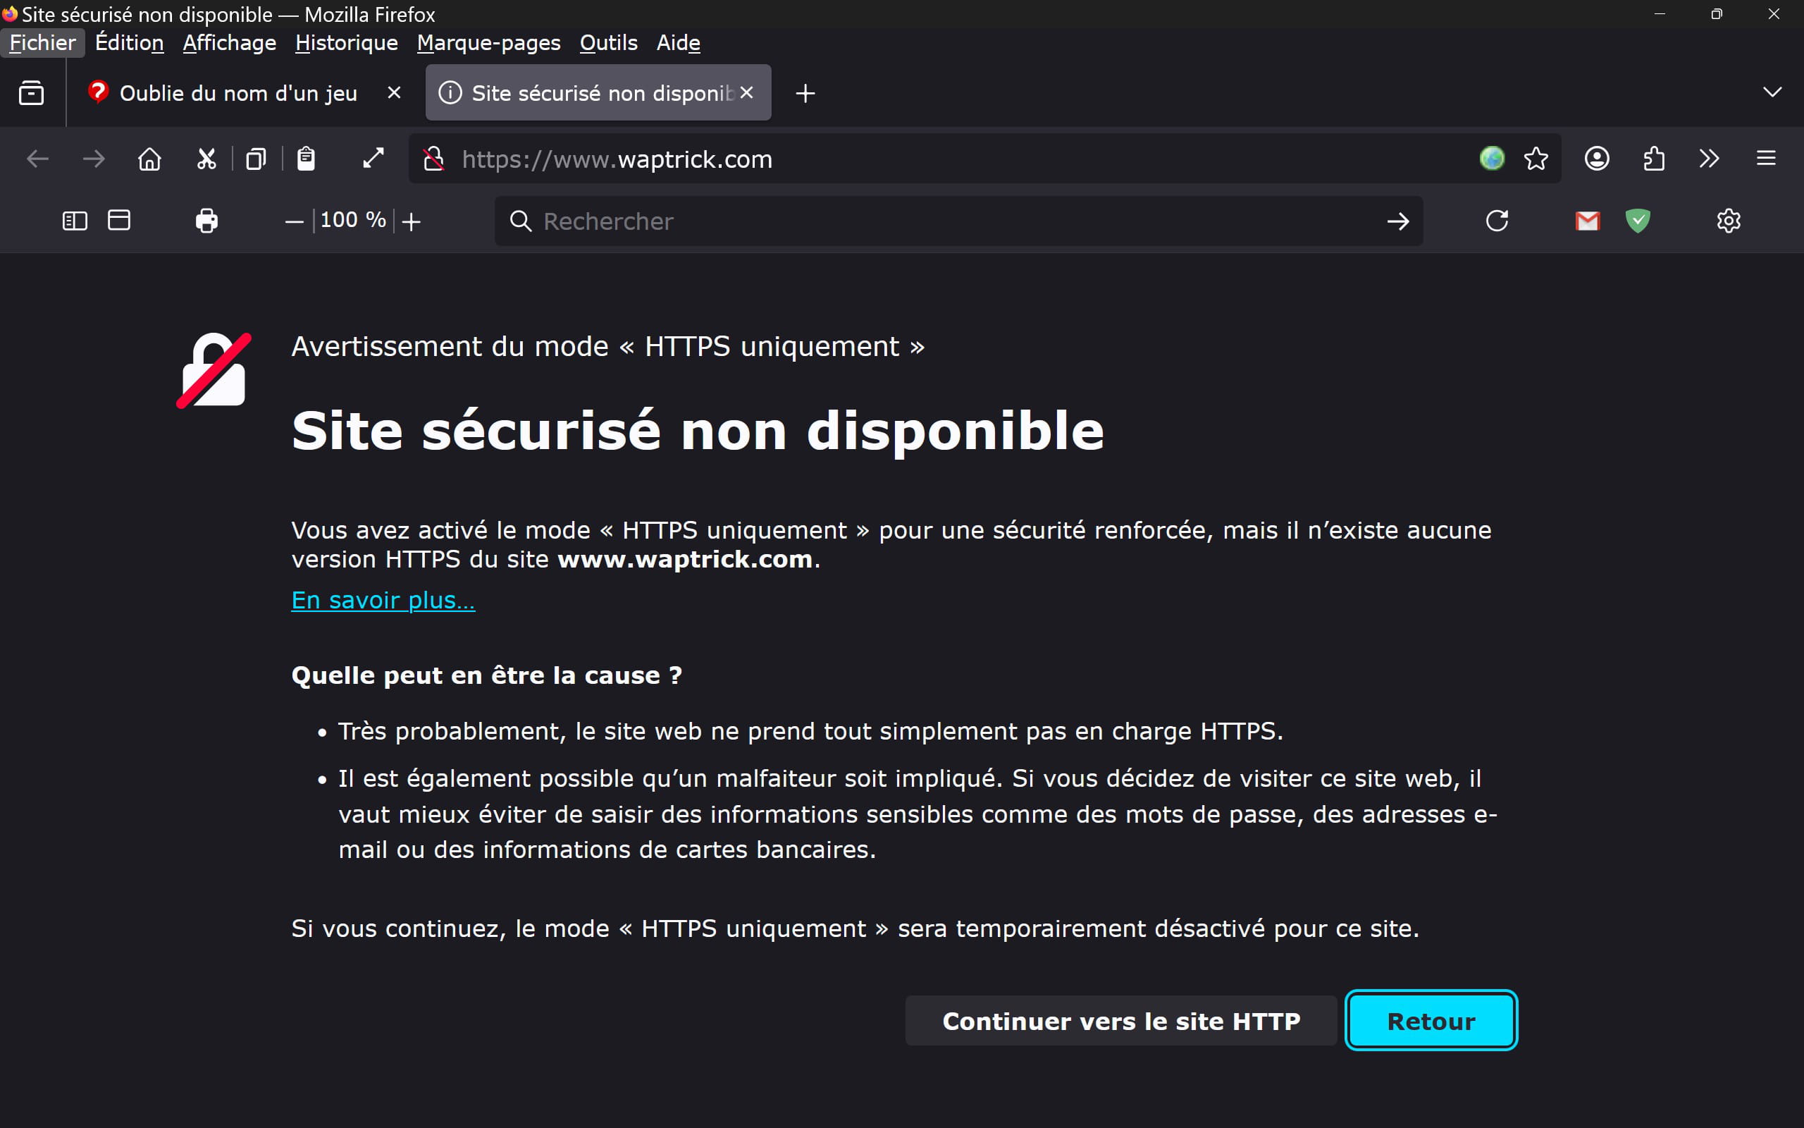Open the Extensions puzzle-piece icon
The height and width of the screenshot is (1128, 1804).
[x=1653, y=159]
